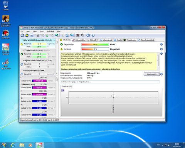Select the Kondíció (%) chart tab
185x148 pixels.
coord(67,86)
